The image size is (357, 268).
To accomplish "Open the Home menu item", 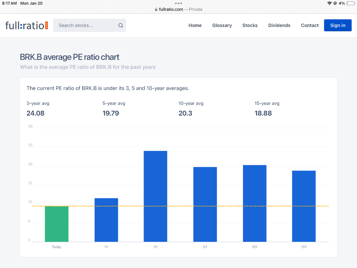I will coord(195,25).
